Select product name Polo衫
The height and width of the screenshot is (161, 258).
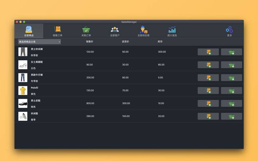click(x=35, y=88)
